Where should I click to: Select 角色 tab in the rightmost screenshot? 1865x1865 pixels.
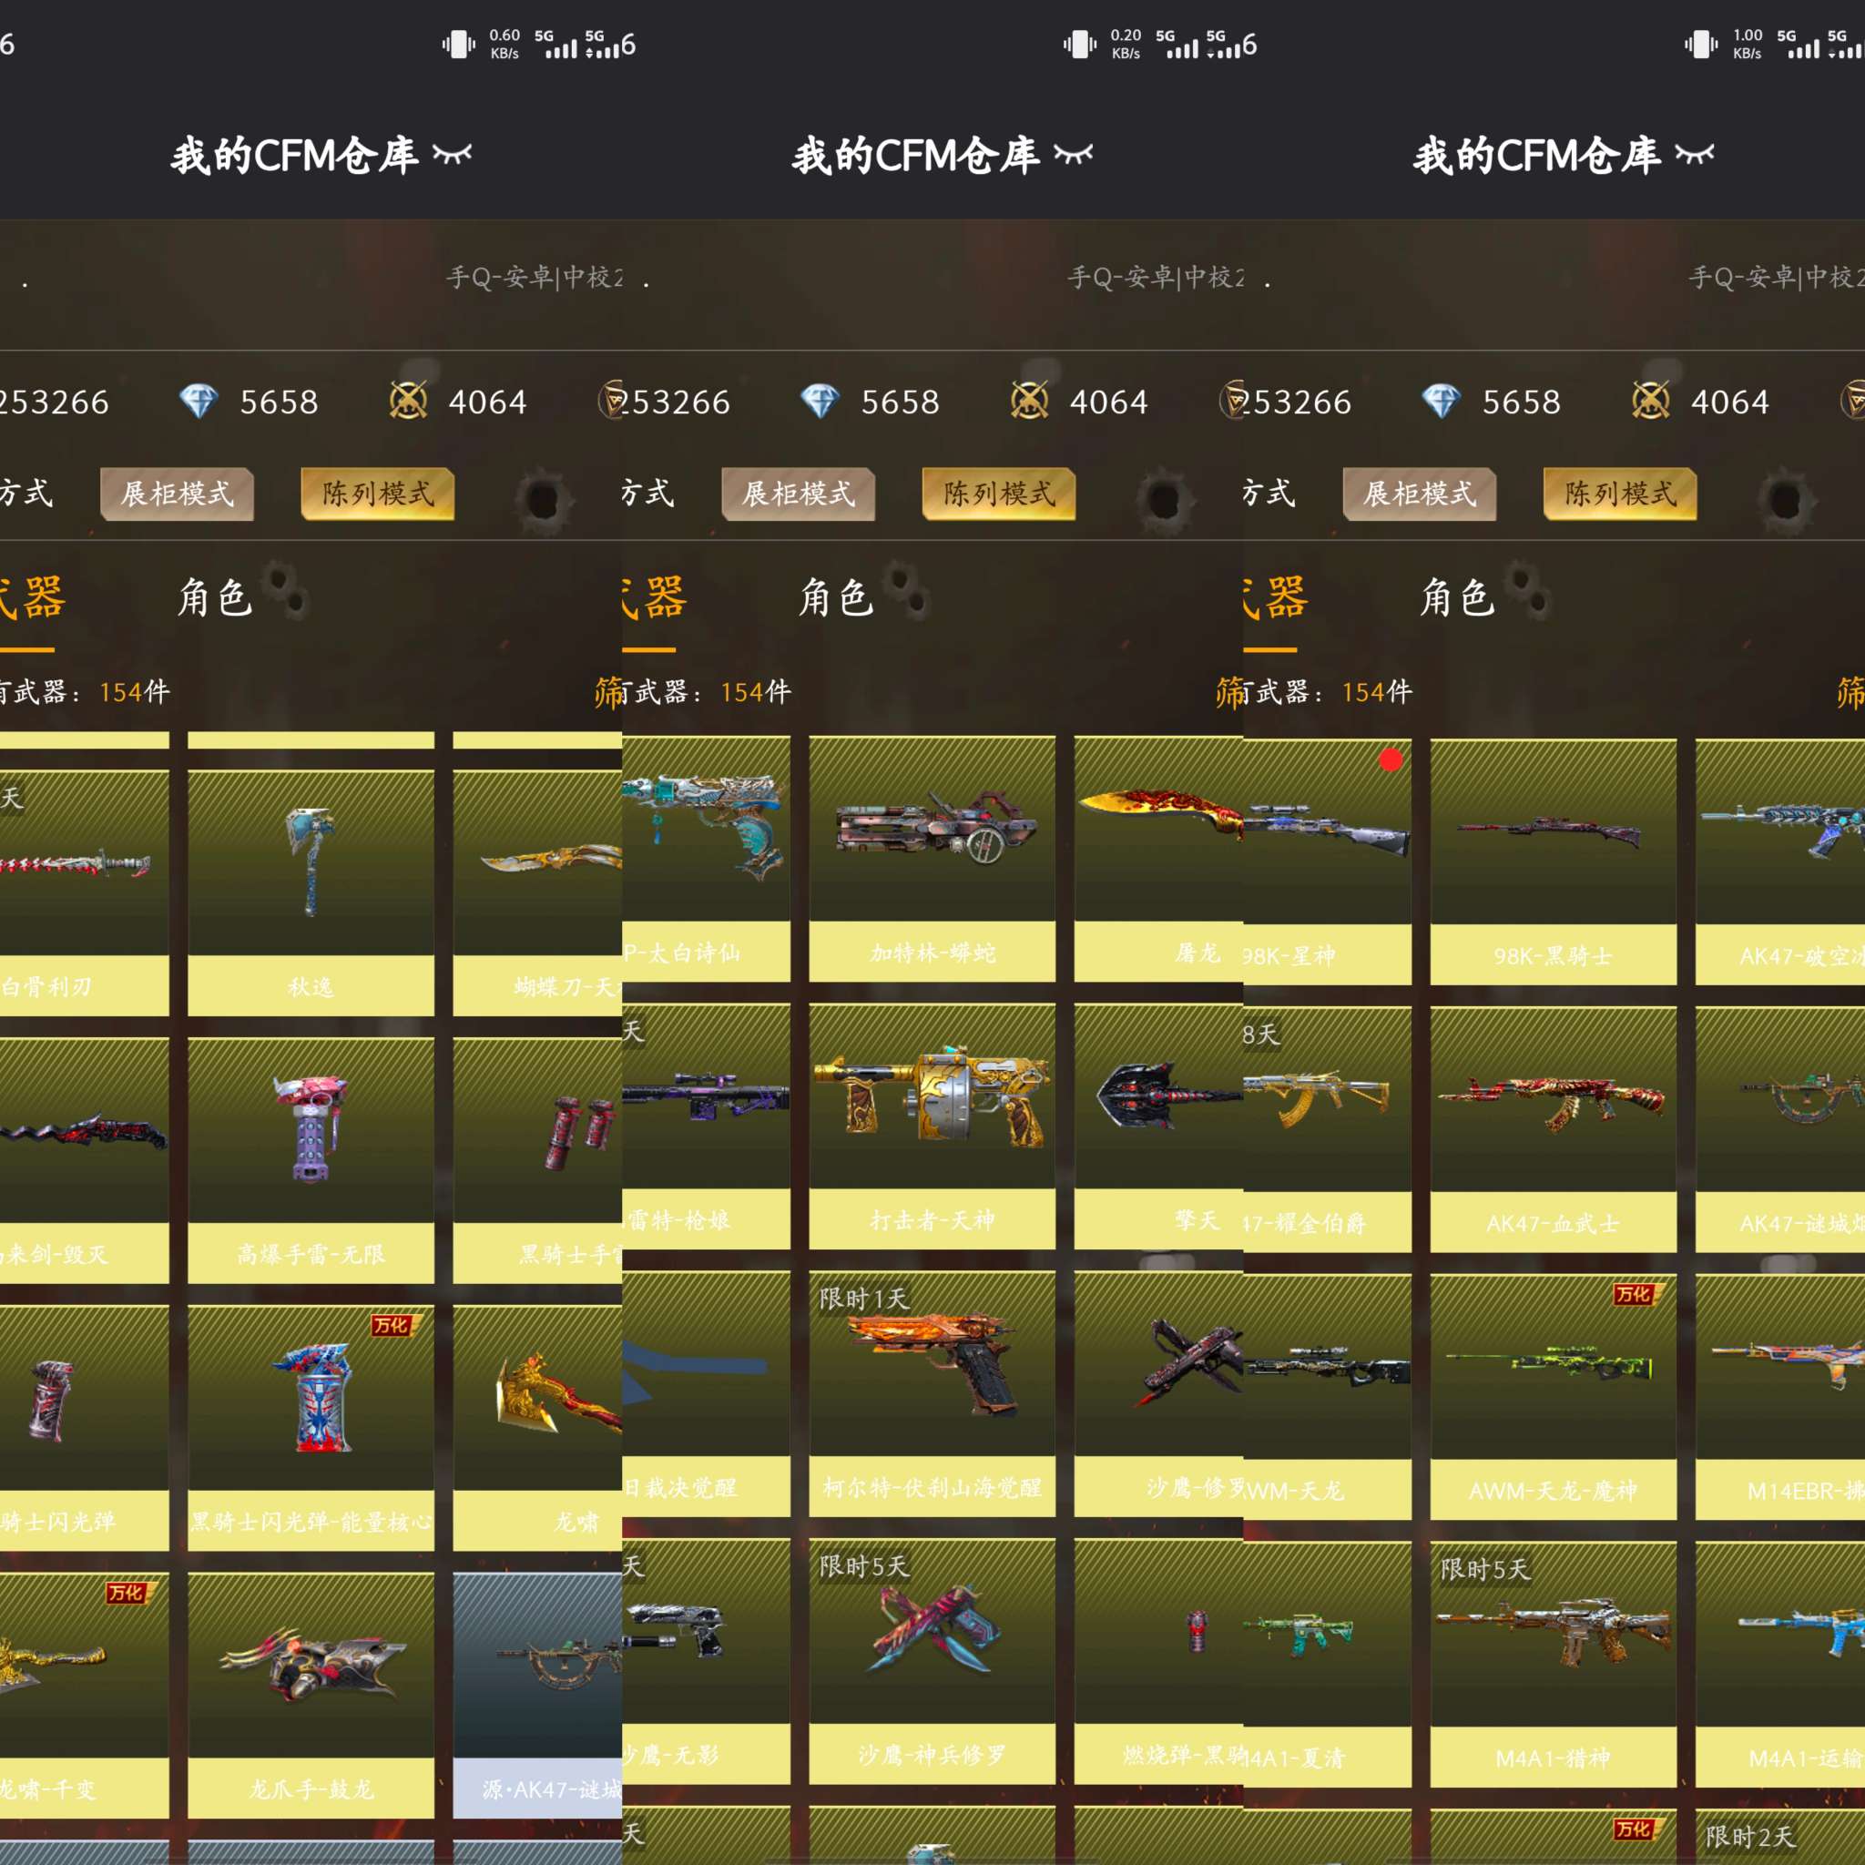tap(1457, 597)
